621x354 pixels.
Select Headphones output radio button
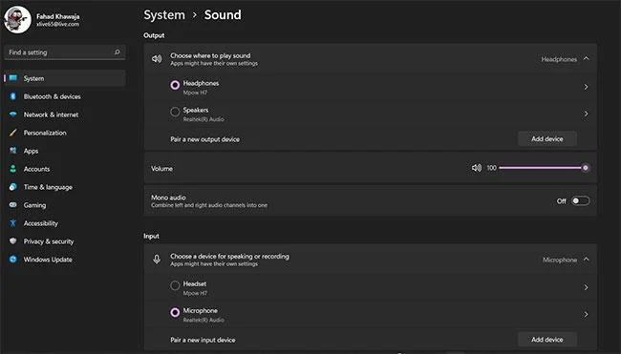175,85
